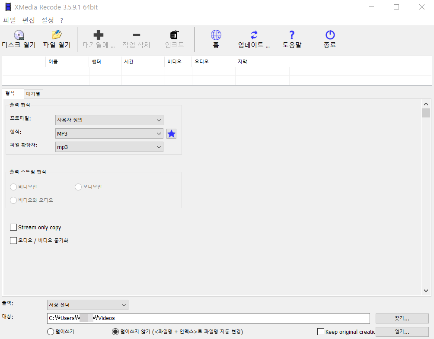This screenshot has height=339, width=434.
Task: Click the 이름 column header
Action: pyautogui.click(x=67, y=62)
